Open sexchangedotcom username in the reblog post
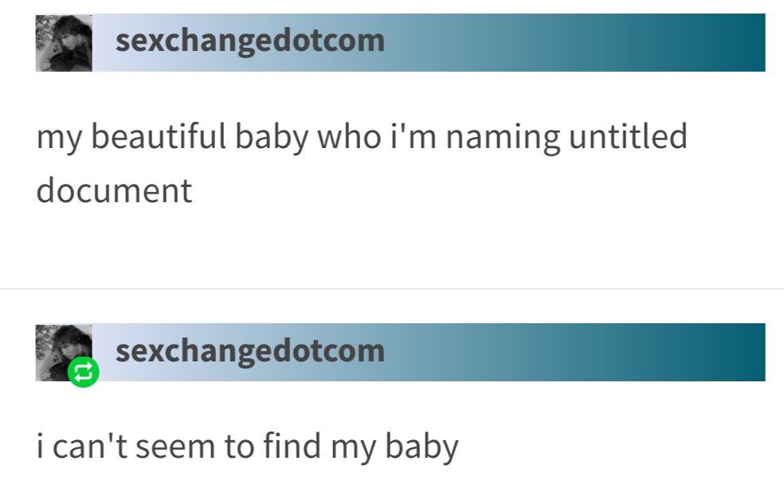Viewport: 784px width, 492px height. coord(249,350)
